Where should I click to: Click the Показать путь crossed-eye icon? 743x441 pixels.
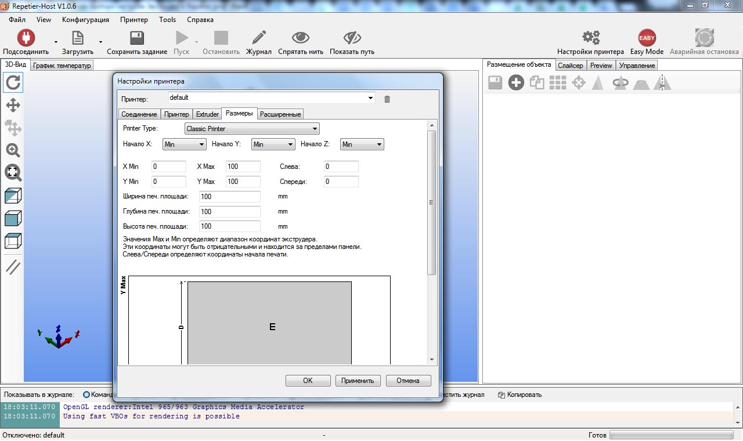352,38
